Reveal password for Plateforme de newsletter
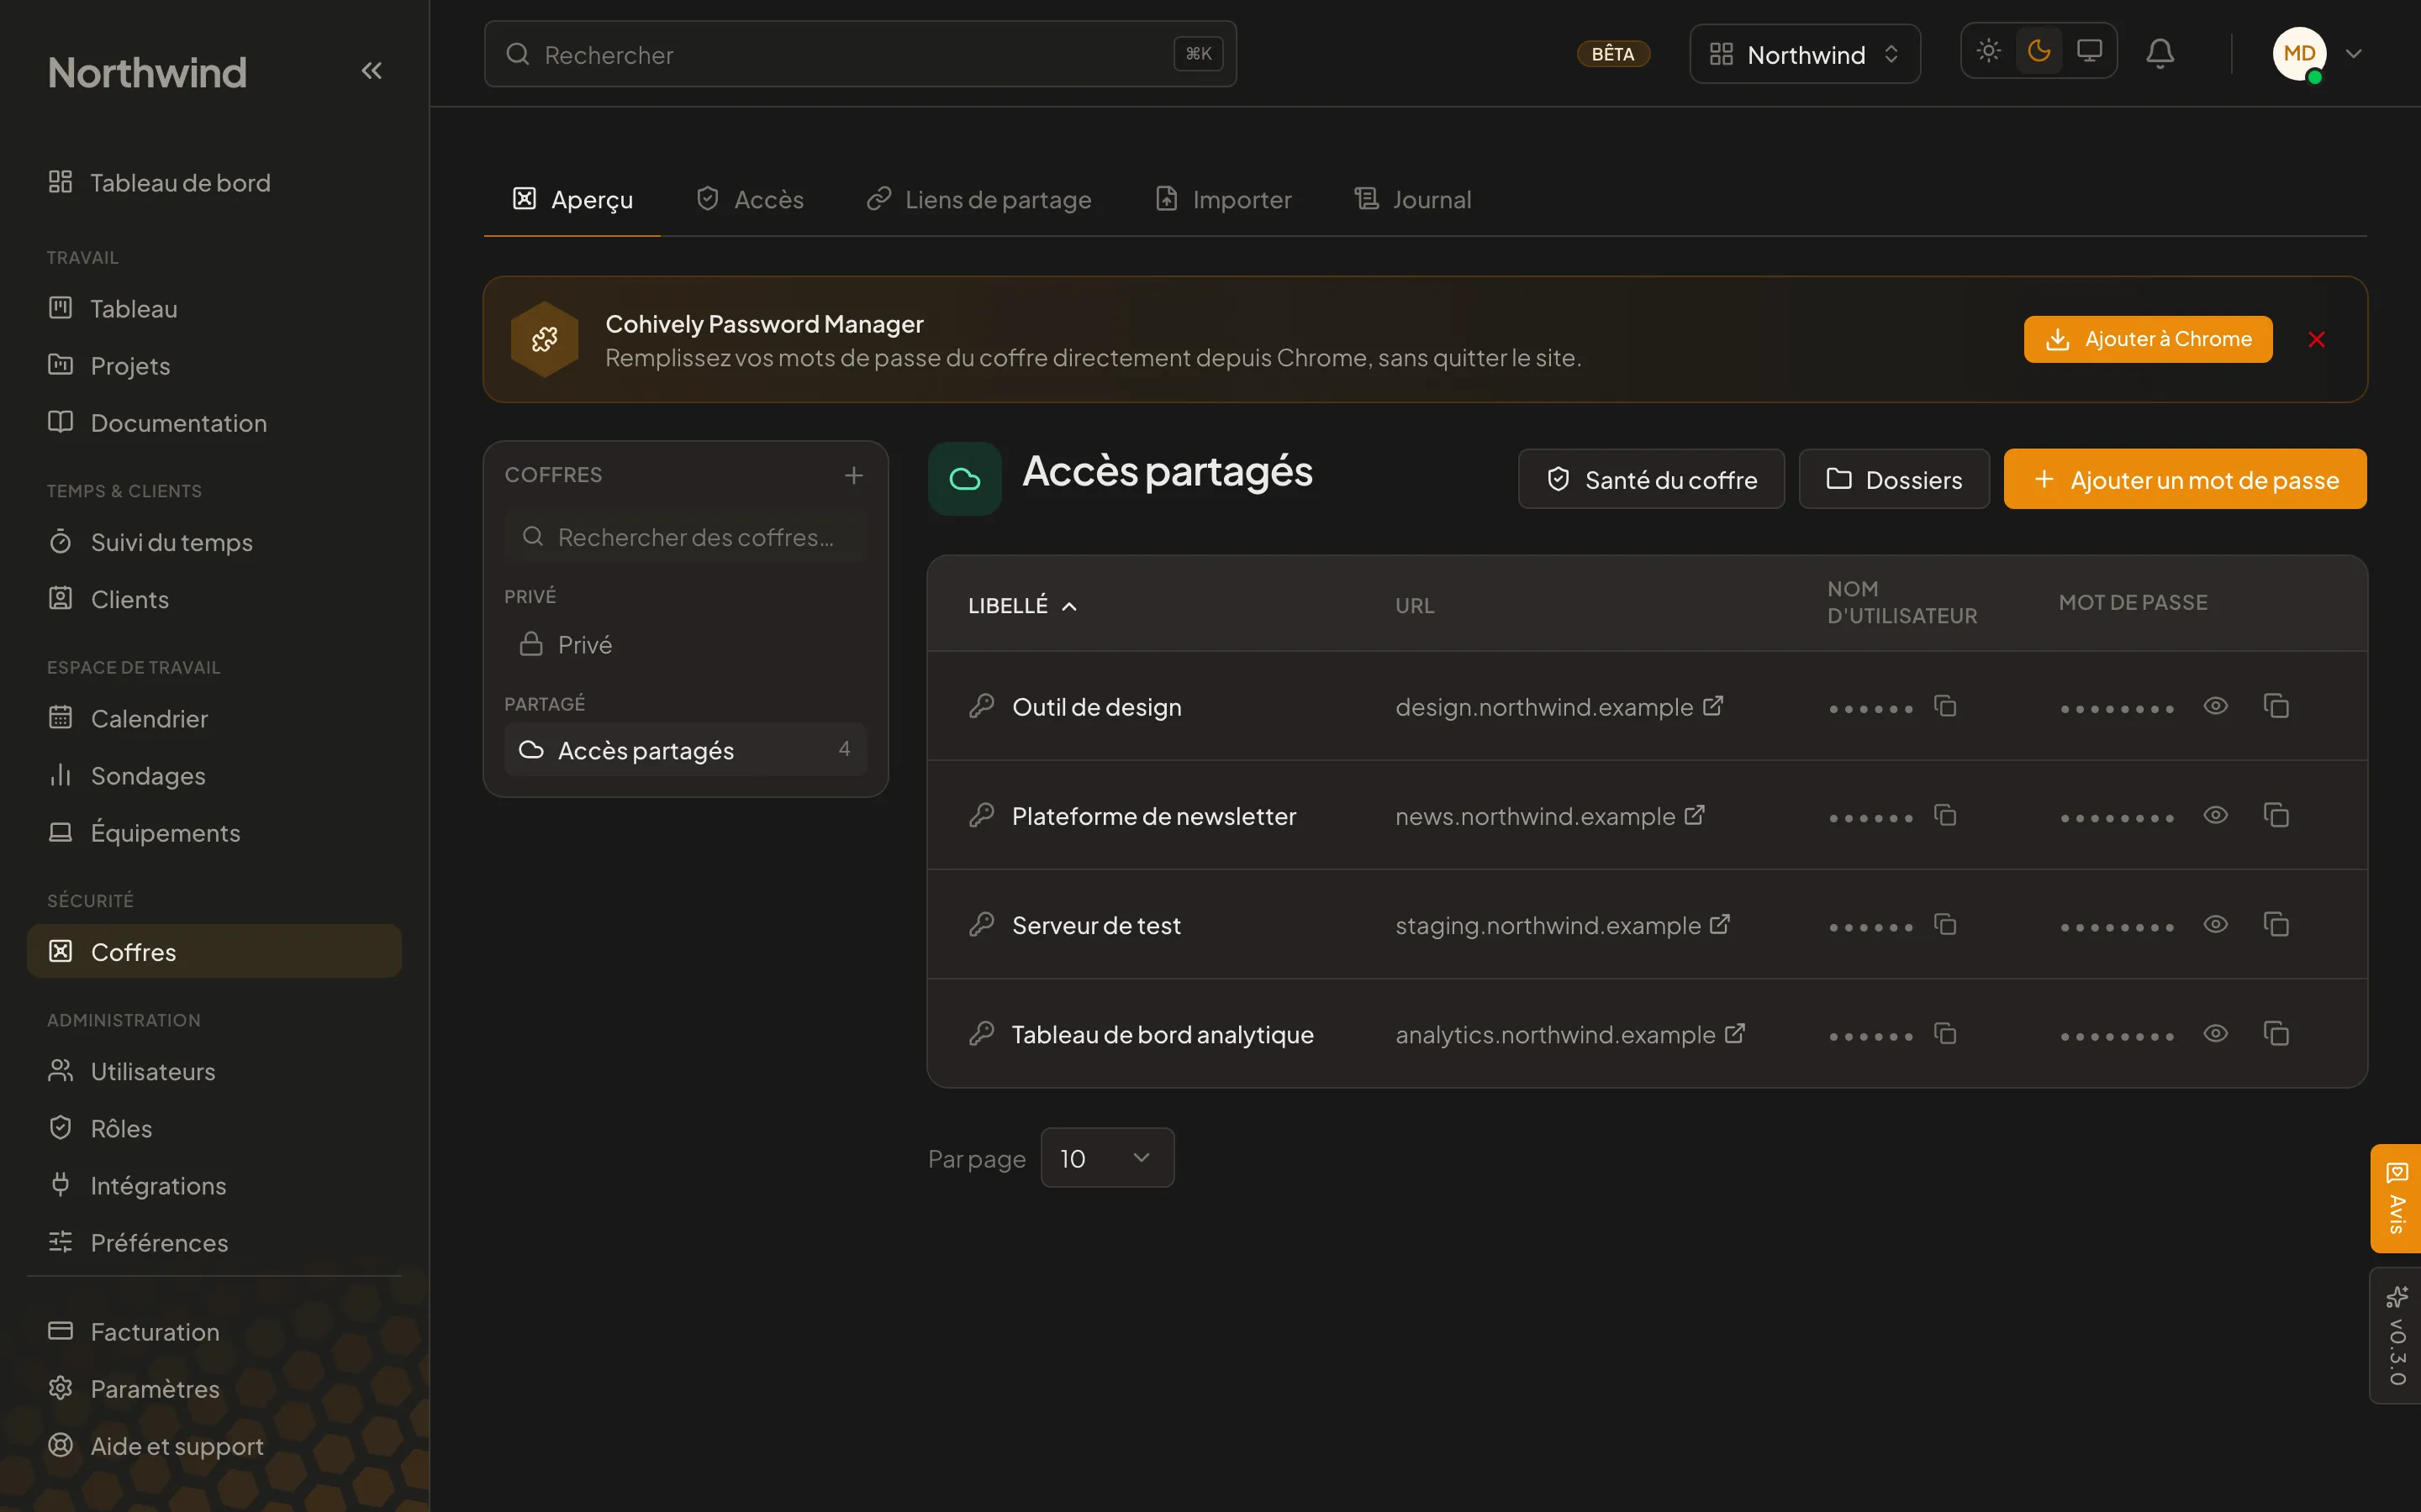Viewport: 2421px width, 1512px height. point(2216,816)
